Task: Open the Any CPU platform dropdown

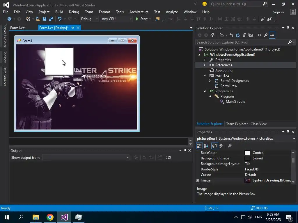Action: click(x=130, y=19)
